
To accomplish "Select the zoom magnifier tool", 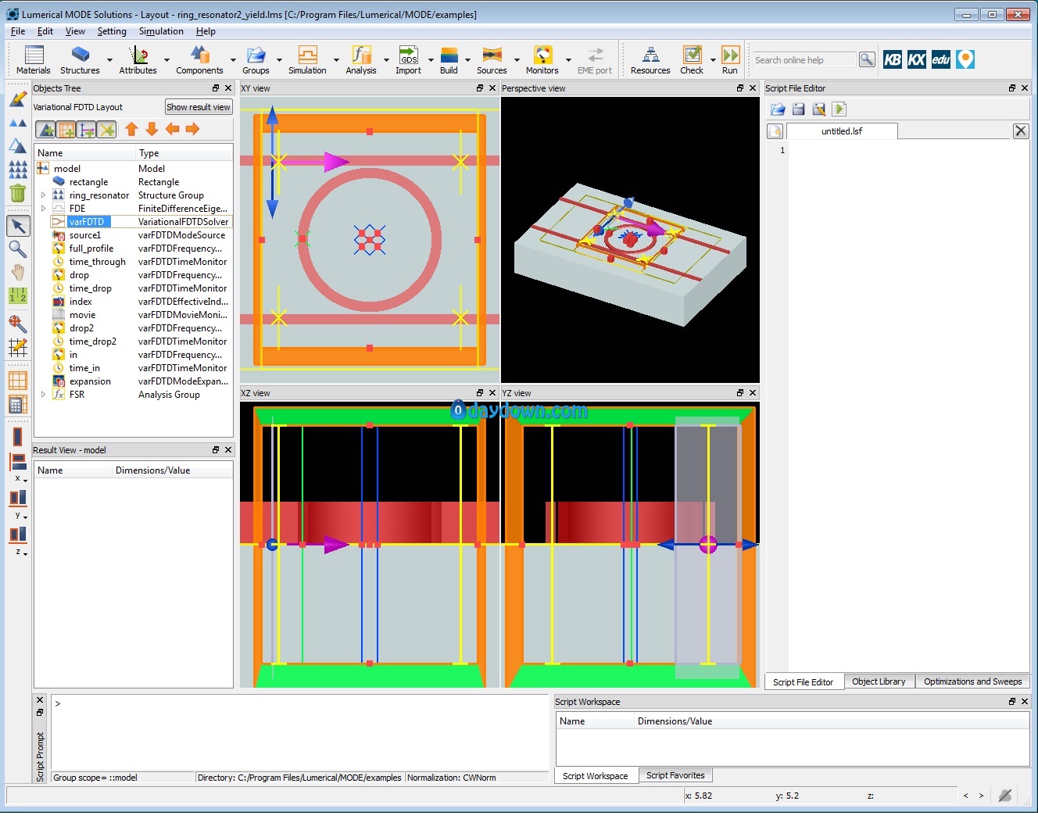I will 17,249.
